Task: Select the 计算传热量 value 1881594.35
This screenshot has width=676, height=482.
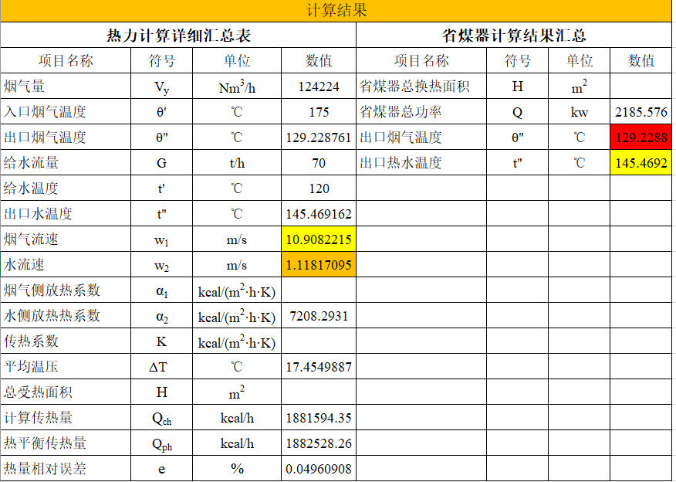Action: [319, 418]
